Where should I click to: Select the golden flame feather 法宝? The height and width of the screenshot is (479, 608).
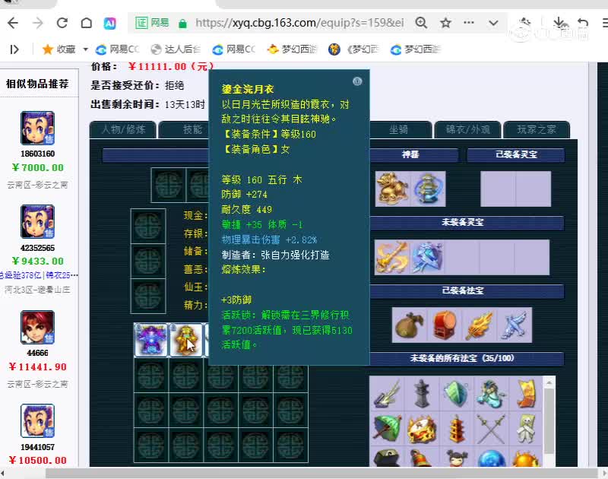tap(480, 325)
